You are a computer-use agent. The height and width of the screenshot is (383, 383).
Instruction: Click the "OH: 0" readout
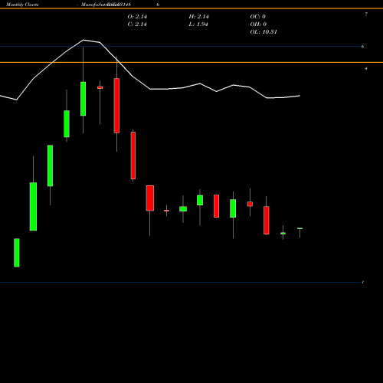click(258, 25)
